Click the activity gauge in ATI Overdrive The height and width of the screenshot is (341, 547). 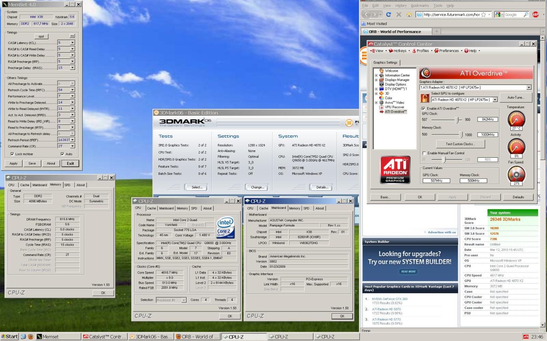[516, 147]
